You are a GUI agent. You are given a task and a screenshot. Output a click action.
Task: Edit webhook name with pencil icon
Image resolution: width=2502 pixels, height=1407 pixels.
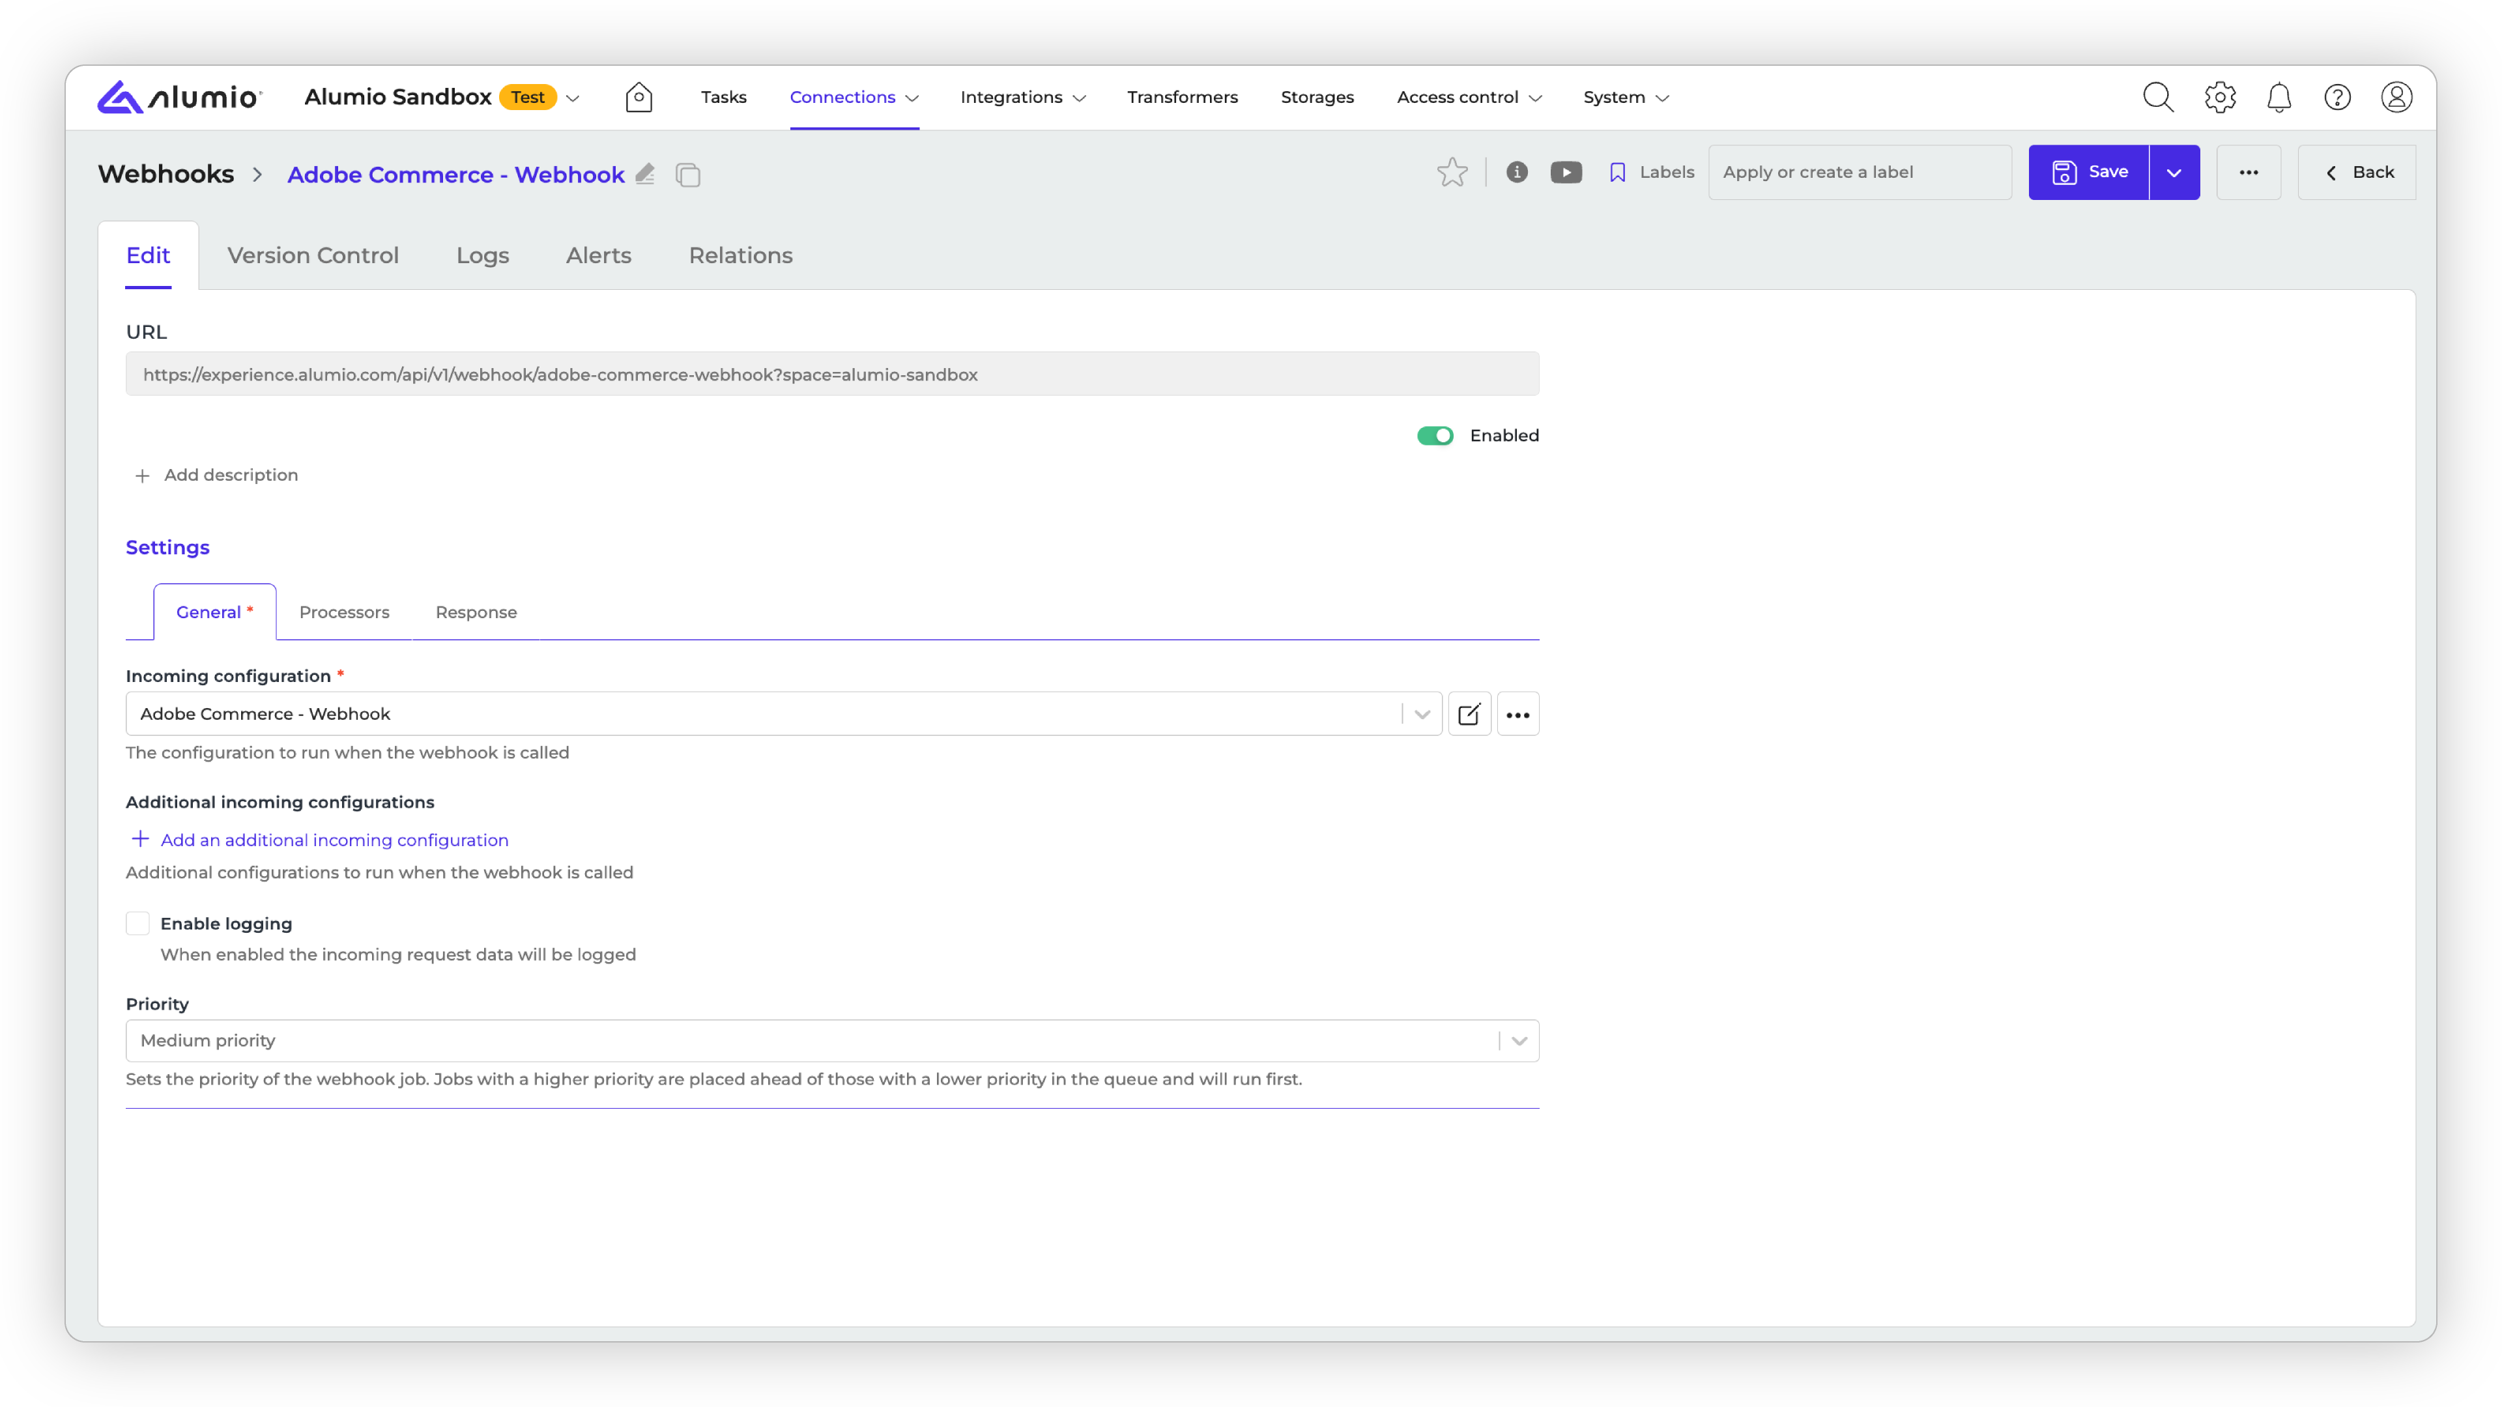[x=645, y=174]
